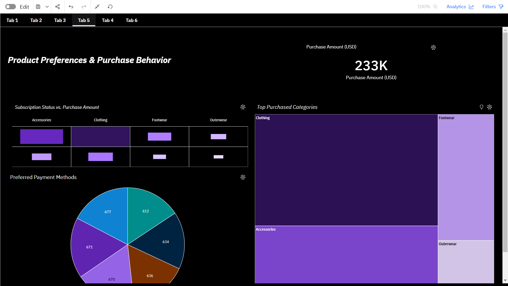Viewport: 508px width, 286px height.
Task: Click Top Purchased Categories insights lightbulb
Action: [481, 107]
